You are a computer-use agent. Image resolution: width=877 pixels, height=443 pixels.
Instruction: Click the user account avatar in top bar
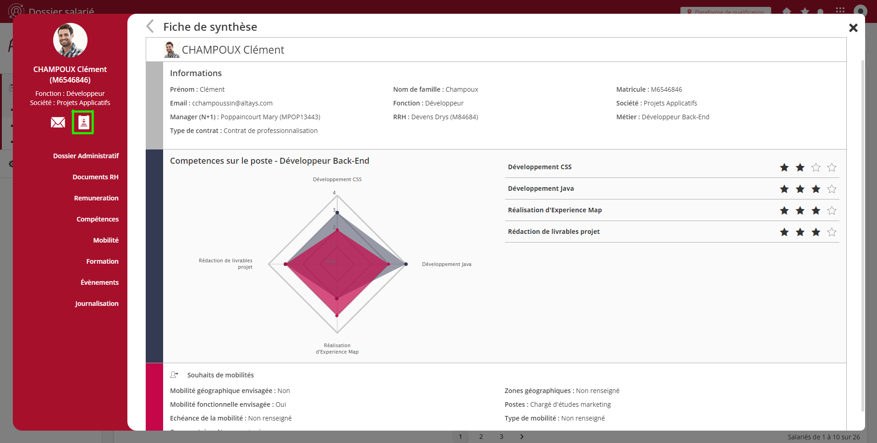(x=860, y=11)
